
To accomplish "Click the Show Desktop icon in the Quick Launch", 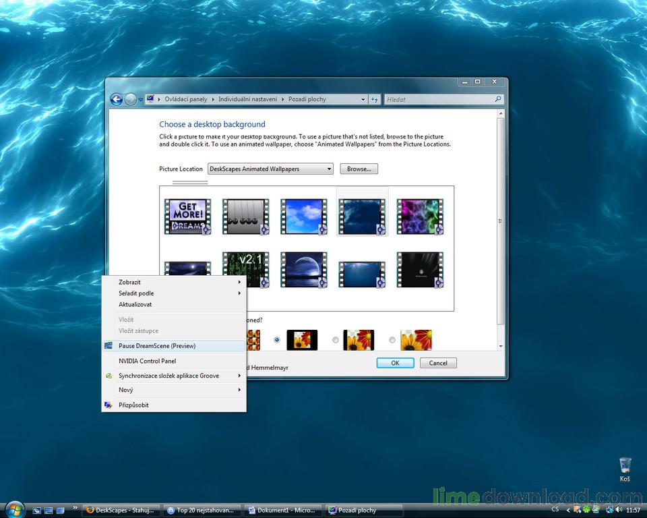I will click(36, 511).
